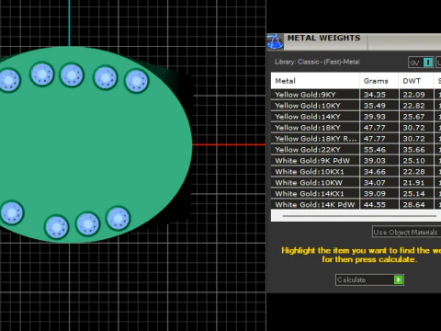The image size is (441, 331).
Task: Click the 39.03 grams value
Action: tap(375, 161)
